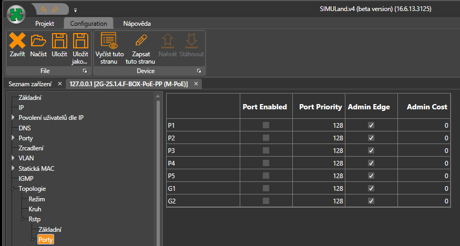Click tree panel scrollbar up arrow
The width and height of the screenshot is (460, 246).
[158, 96]
